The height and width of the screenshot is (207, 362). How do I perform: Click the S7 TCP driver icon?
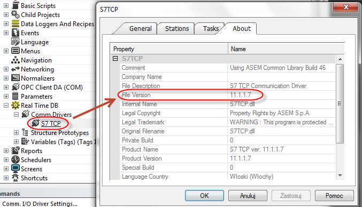(x=35, y=123)
